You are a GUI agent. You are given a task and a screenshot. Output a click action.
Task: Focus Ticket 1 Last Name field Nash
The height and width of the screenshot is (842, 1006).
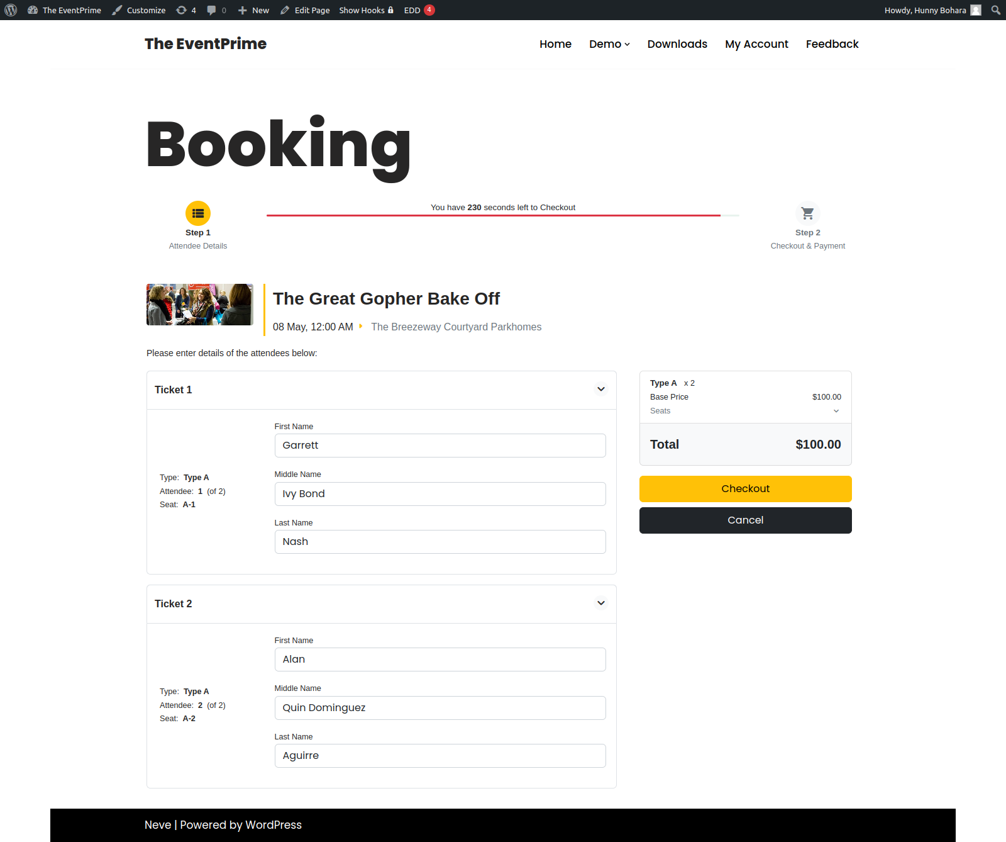click(440, 542)
